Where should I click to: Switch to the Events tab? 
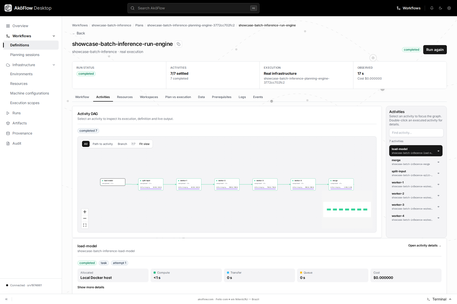pyautogui.click(x=258, y=97)
